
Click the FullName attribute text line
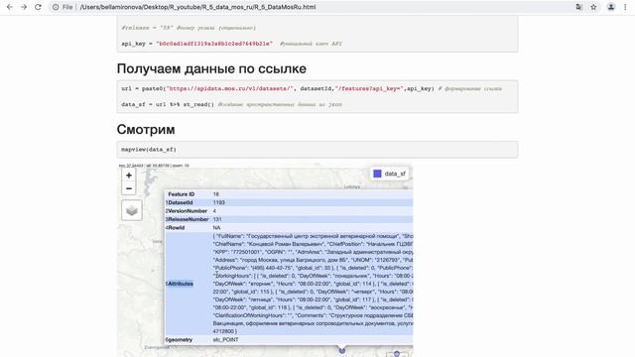point(313,236)
